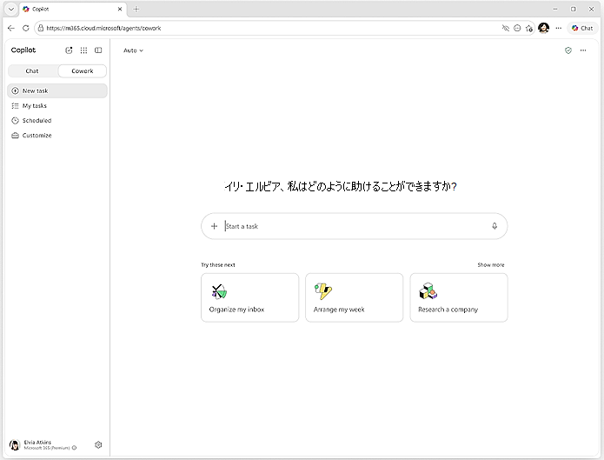Open Customize section
604x460 pixels.
click(x=57, y=136)
